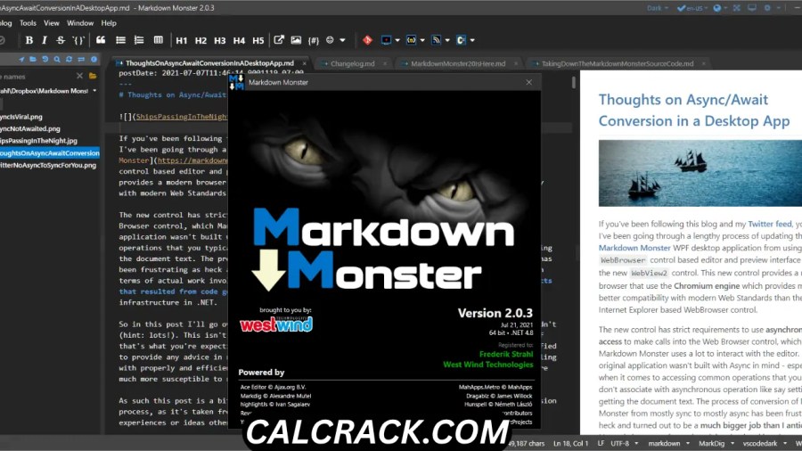Screen dimensions: 802x451
Task: Select ShipsPassingInTheNight.jpg in the file list
Action: tap(38, 141)
